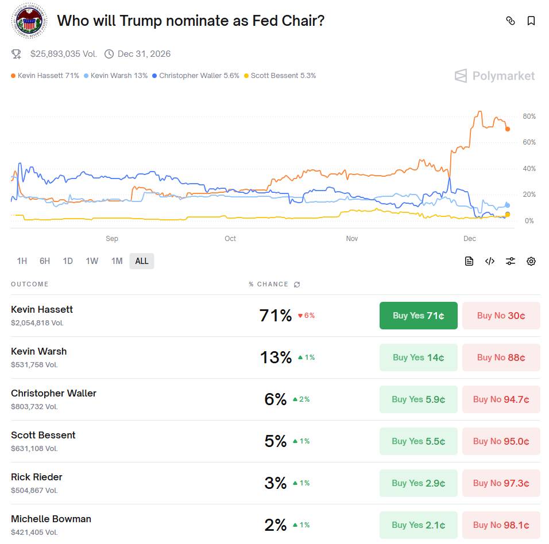This screenshot has height=544, width=549.
Task: Toggle the Kevin Hassett legend entry
Action: pos(44,75)
